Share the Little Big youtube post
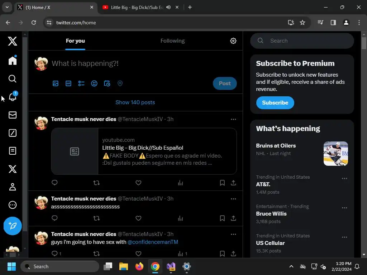 pos(233,183)
